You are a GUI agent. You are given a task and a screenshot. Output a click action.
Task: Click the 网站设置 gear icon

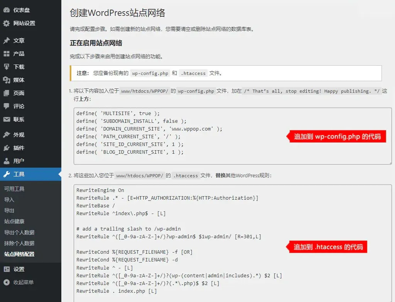pos(6,23)
